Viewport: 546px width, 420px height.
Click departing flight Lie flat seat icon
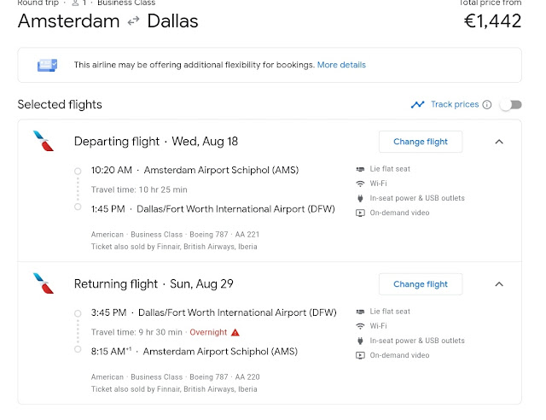click(360, 169)
